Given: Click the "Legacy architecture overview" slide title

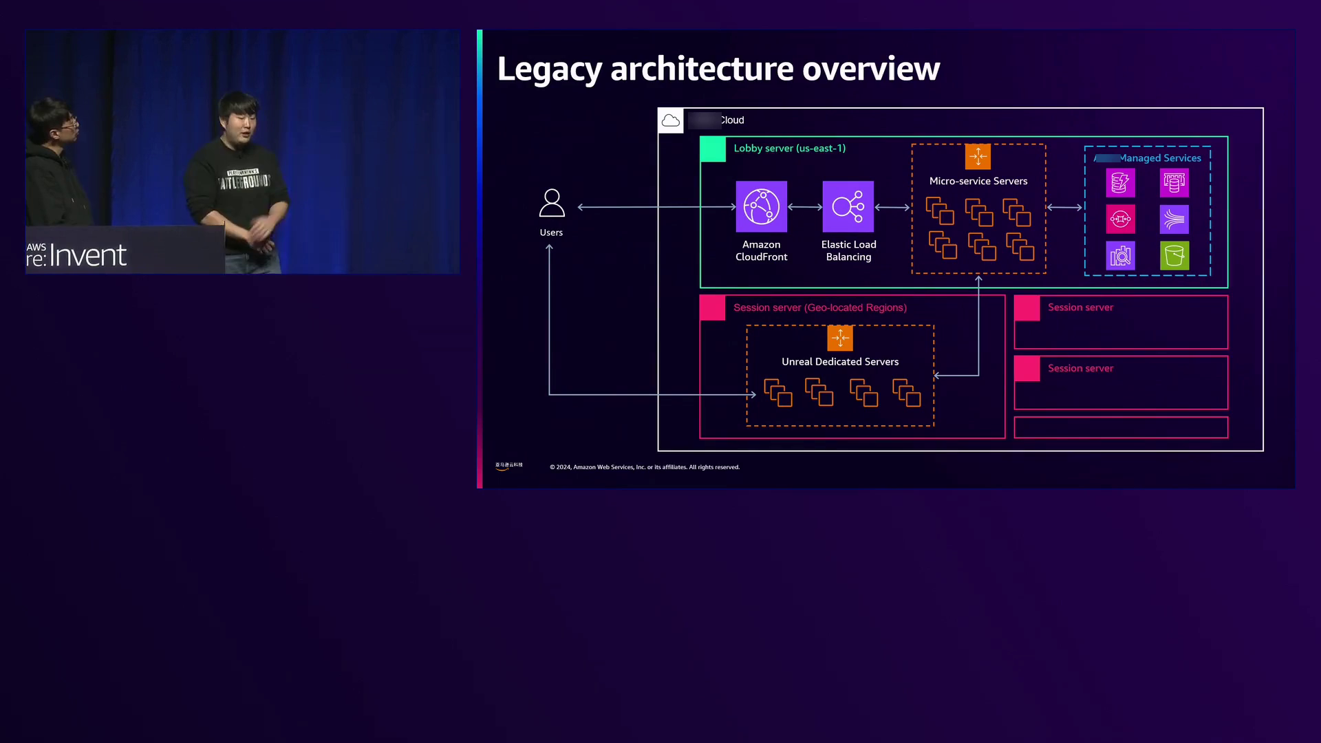Looking at the screenshot, I should tap(718, 69).
